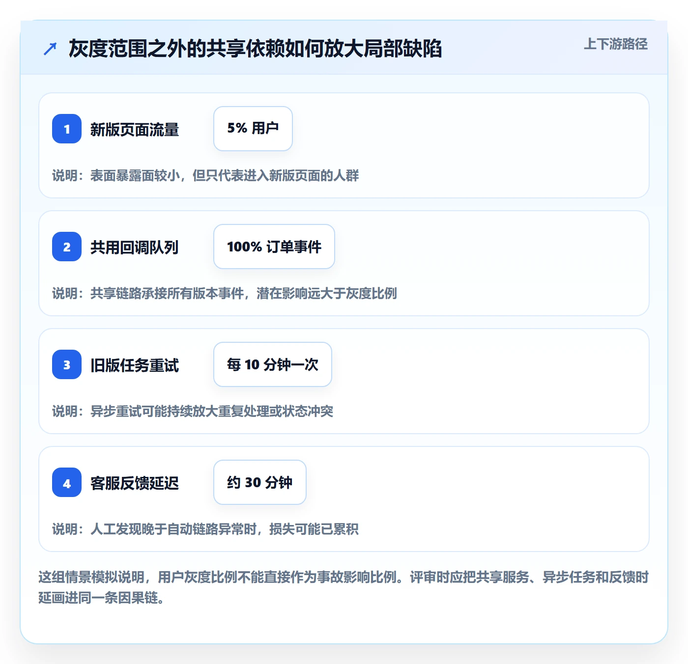Click the 5% 用户 value chip
The image size is (688, 664).
pos(253,129)
